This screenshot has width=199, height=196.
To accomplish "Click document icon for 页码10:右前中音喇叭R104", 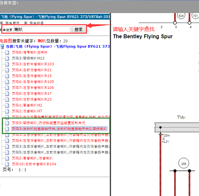I will tap(7, 164).
